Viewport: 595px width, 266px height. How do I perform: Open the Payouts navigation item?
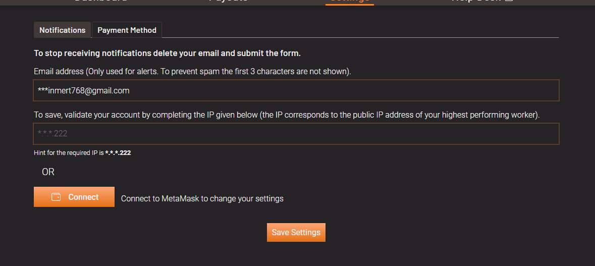[228, 1]
